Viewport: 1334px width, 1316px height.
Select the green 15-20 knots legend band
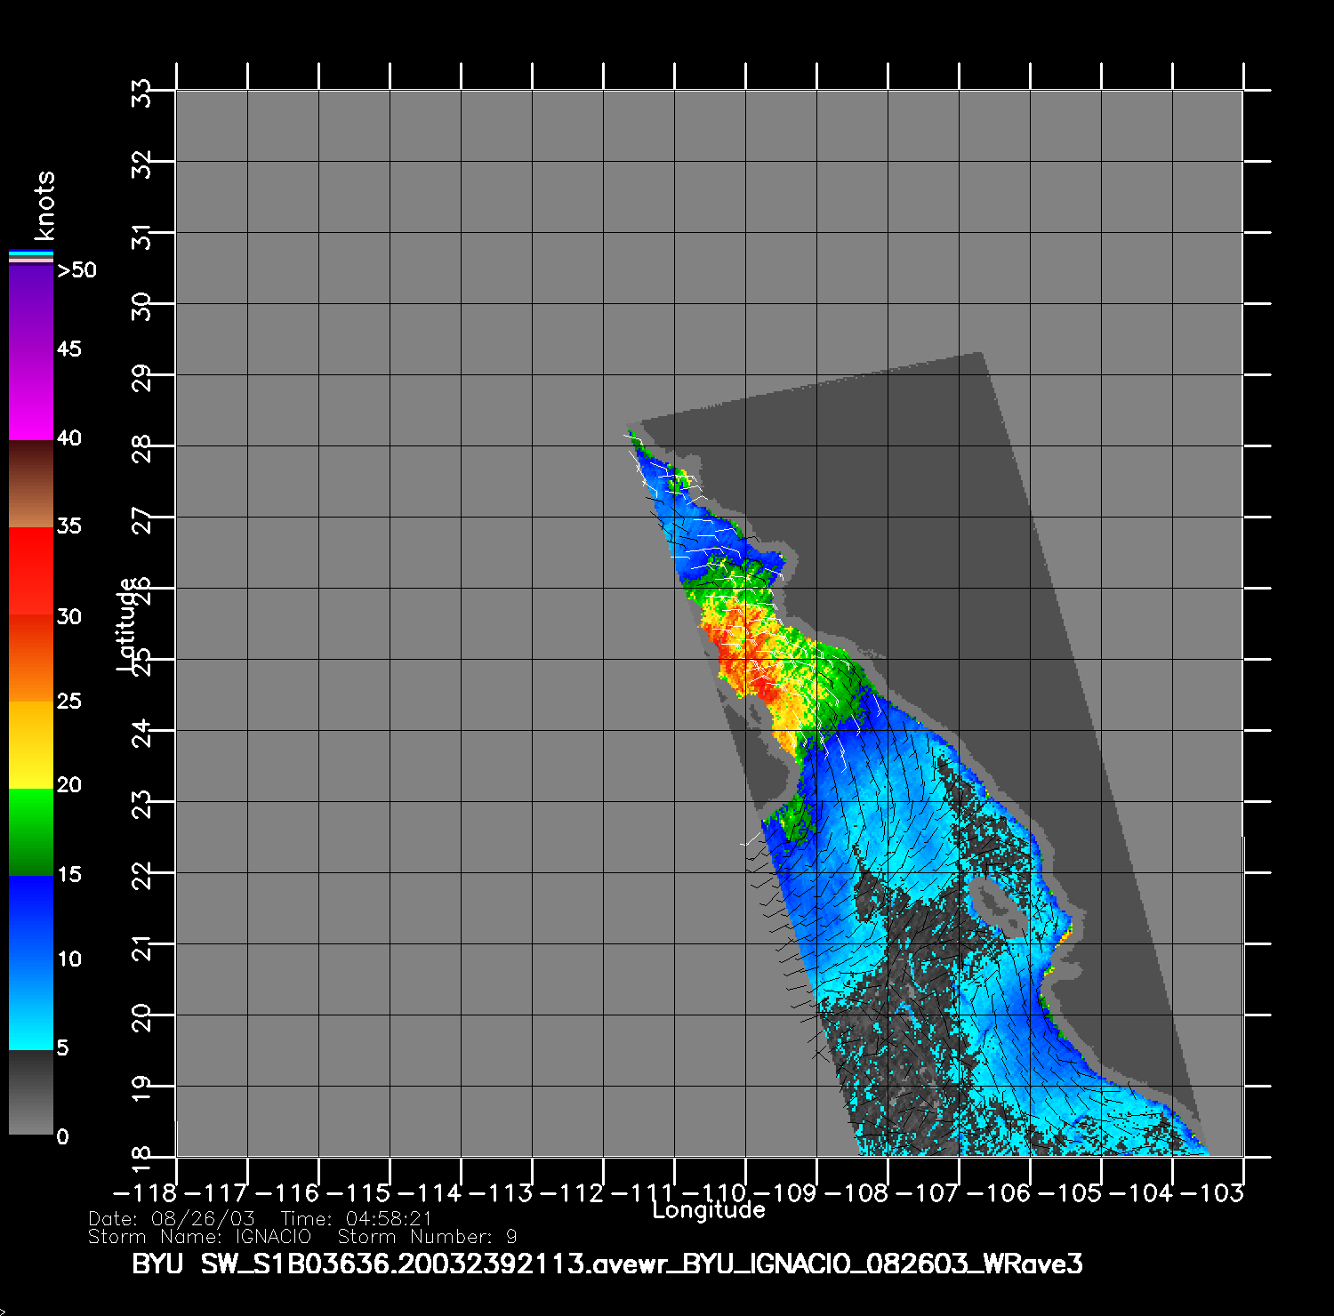click(x=31, y=831)
